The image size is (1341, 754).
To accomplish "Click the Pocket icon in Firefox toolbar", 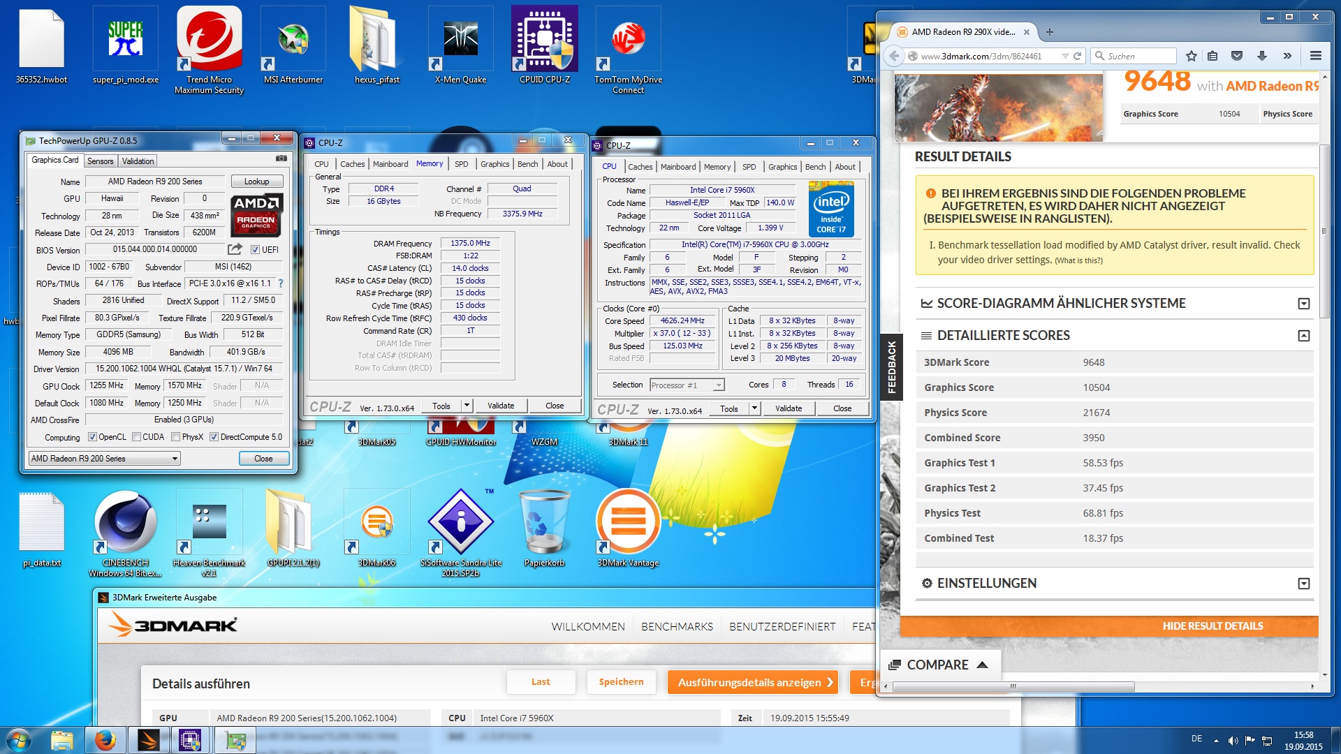I will tap(1237, 56).
